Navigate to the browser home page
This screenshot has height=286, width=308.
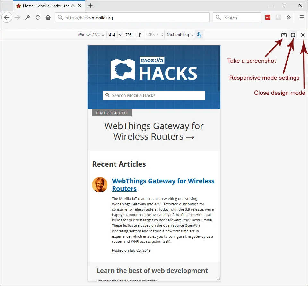point(48,17)
